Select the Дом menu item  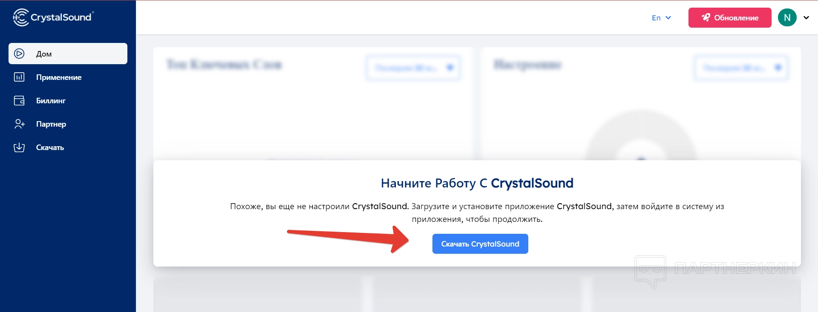pyautogui.click(x=68, y=54)
